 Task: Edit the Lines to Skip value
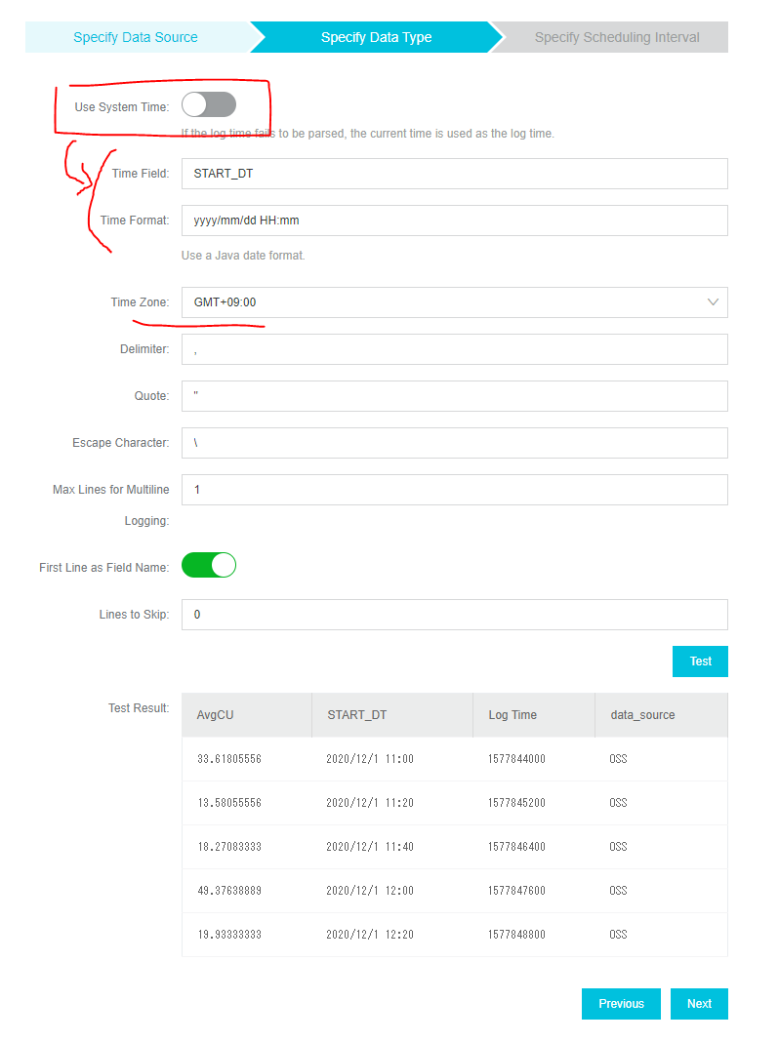(x=455, y=615)
